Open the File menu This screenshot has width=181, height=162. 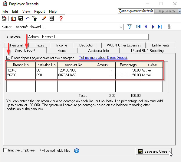point(5,11)
